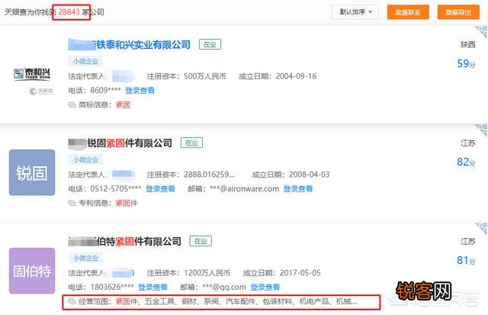
Task: Click the 锐固 blue logo tile
Action: [x=32, y=172]
